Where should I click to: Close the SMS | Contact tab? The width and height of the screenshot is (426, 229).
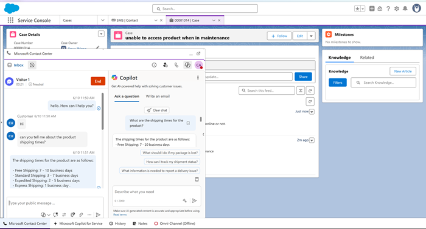[x=161, y=21]
